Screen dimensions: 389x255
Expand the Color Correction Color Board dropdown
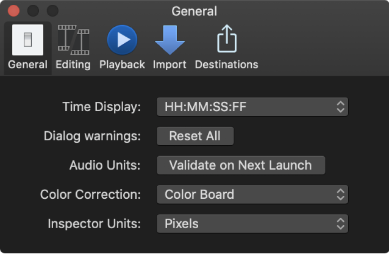pyautogui.click(x=252, y=195)
